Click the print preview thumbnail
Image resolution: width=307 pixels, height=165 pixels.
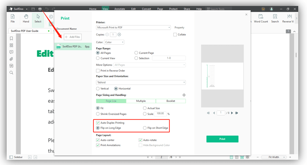(x=222, y=76)
